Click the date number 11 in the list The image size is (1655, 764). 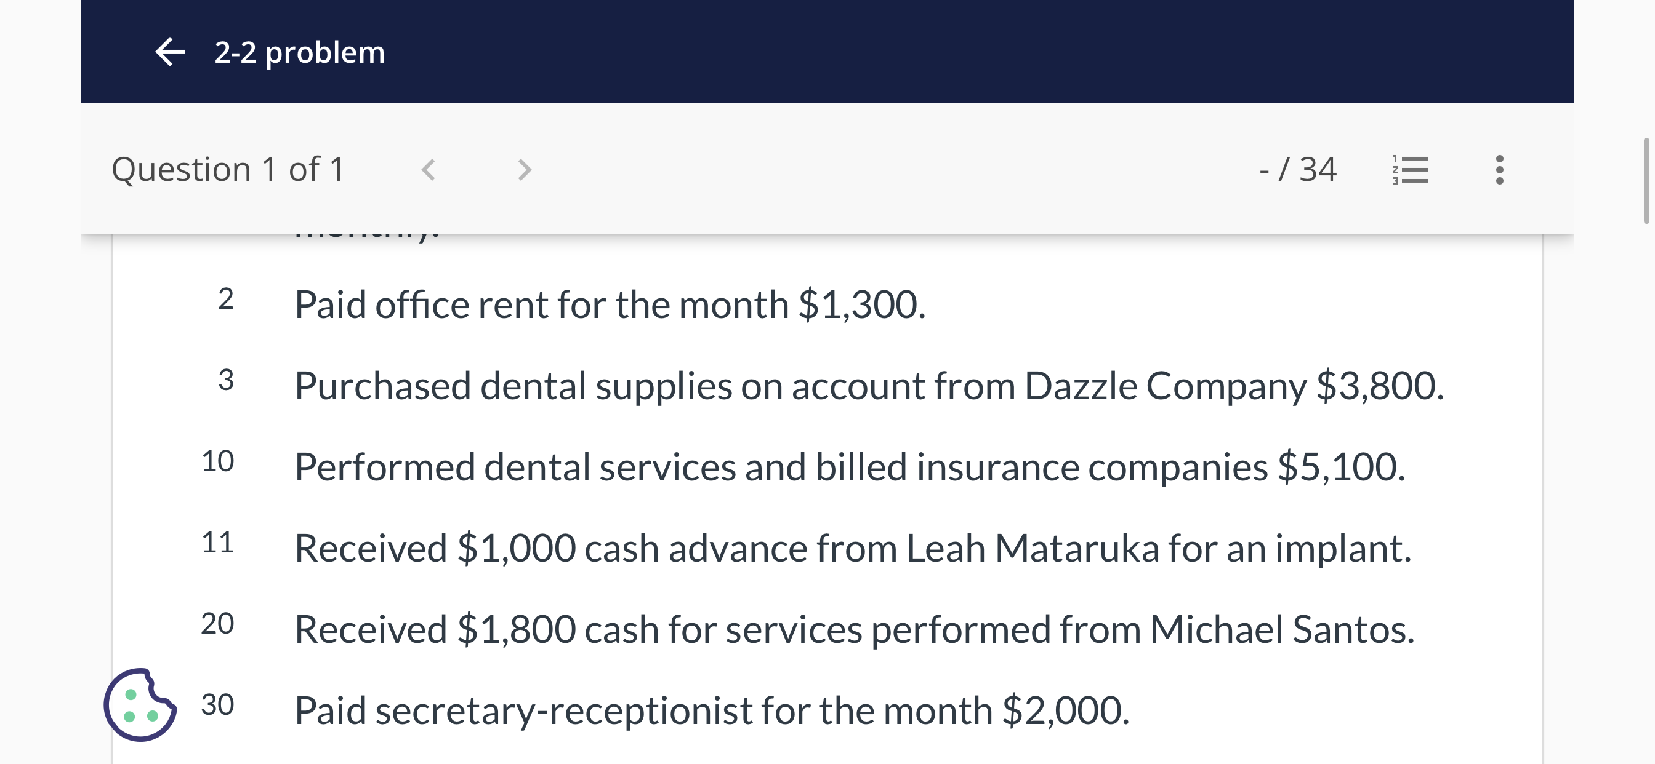[217, 543]
